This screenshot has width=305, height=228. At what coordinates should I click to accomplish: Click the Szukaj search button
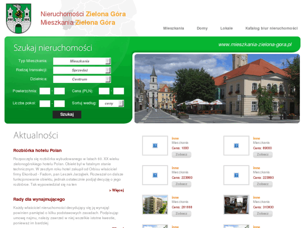(x=67, y=115)
